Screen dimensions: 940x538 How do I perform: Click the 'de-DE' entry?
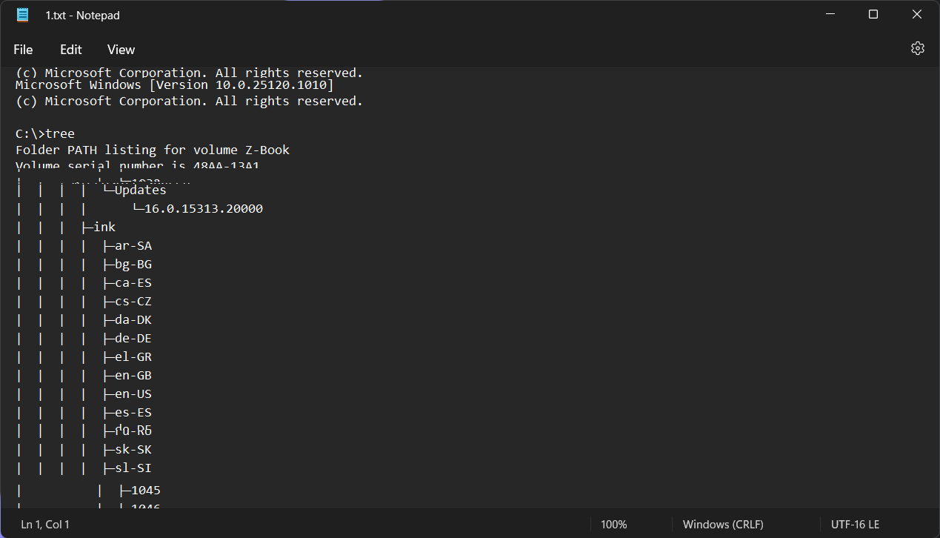pos(133,339)
